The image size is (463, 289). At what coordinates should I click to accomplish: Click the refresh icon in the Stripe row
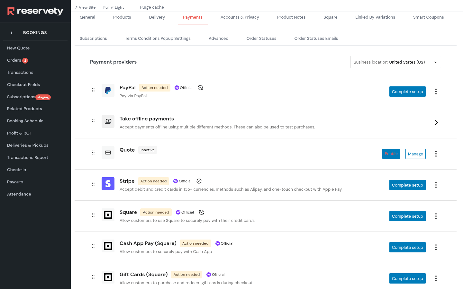point(199,181)
